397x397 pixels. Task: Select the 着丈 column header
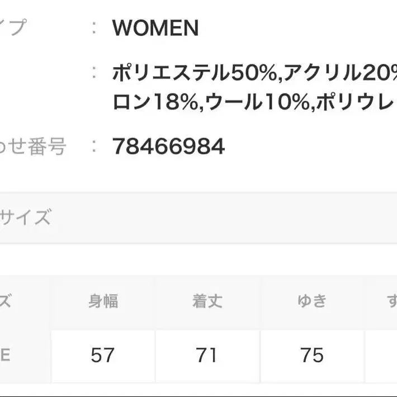(x=207, y=302)
